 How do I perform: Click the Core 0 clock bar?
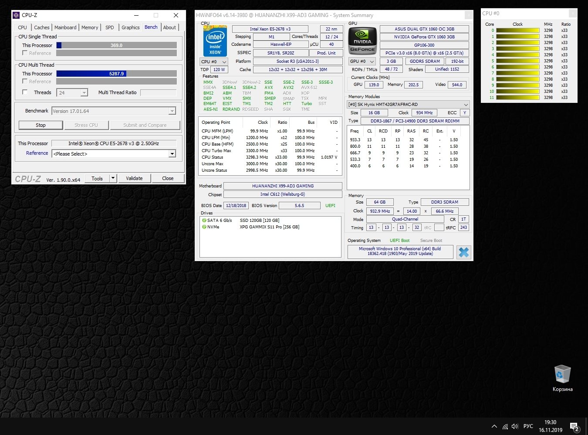pyautogui.click(x=518, y=31)
